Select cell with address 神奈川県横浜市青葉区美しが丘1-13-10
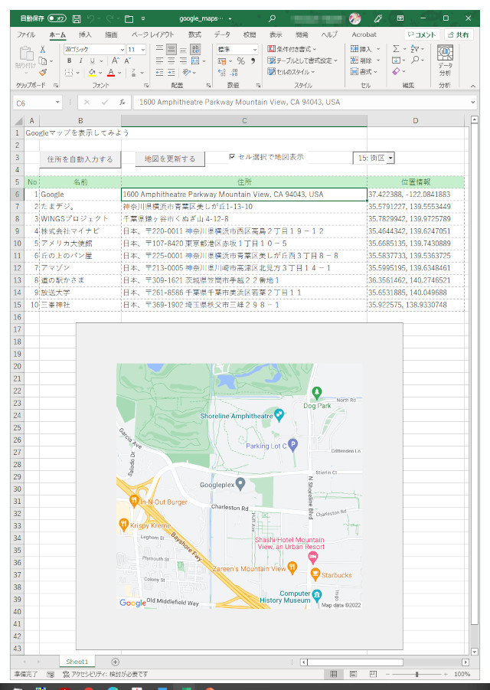 pos(244,206)
